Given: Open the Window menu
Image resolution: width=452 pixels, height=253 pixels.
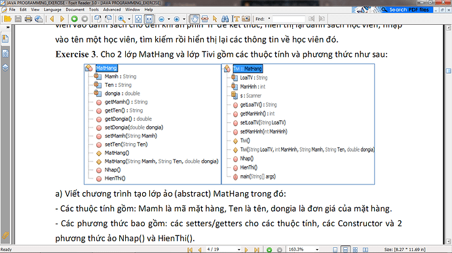Looking at the screenshot, I should click(x=132, y=10).
